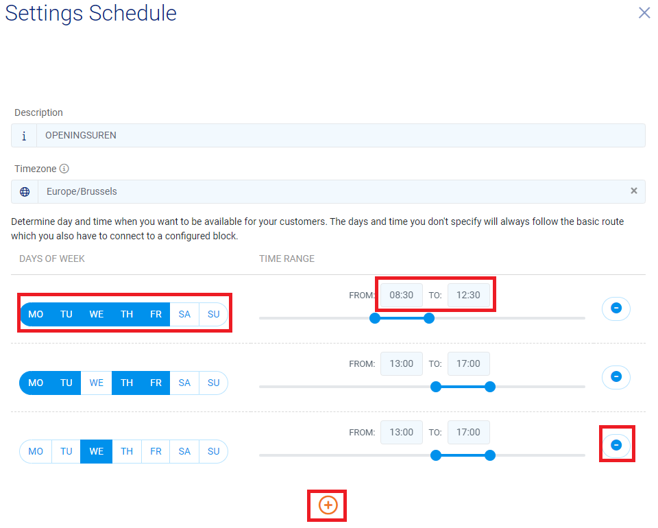Image resolution: width=658 pixels, height=528 pixels.
Task: Remove the first schedule row with minus icon
Action: coord(616,309)
